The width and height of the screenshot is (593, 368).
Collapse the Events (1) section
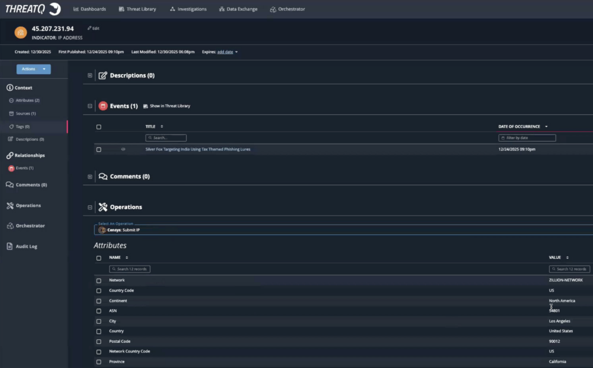[x=90, y=106]
